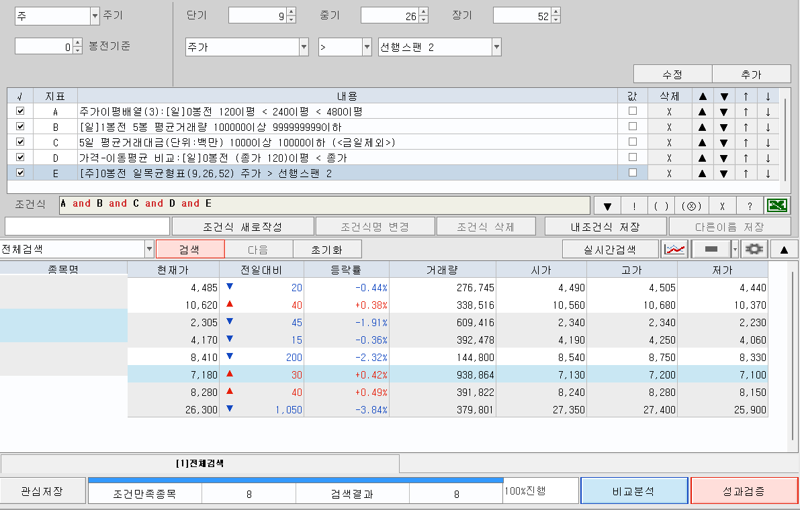Click the blue search progress bar
Image resolution: width=800 pixels, height=510 pixels.
pyautogui.click(x=296, y=480)
